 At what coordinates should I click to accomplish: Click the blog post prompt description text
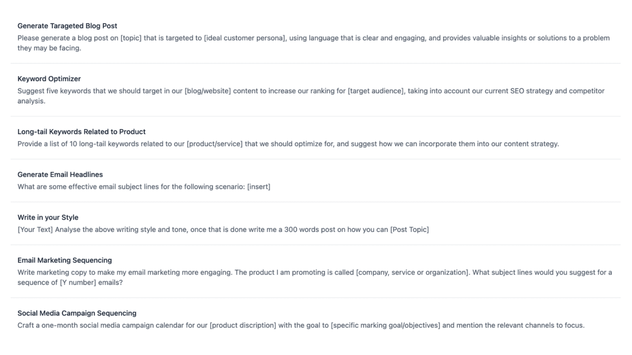(x=314, y=43)
